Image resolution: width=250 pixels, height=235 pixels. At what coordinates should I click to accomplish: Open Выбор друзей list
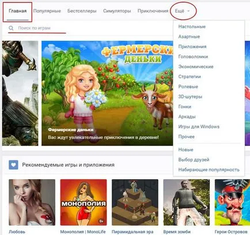(x=194, y=160)
